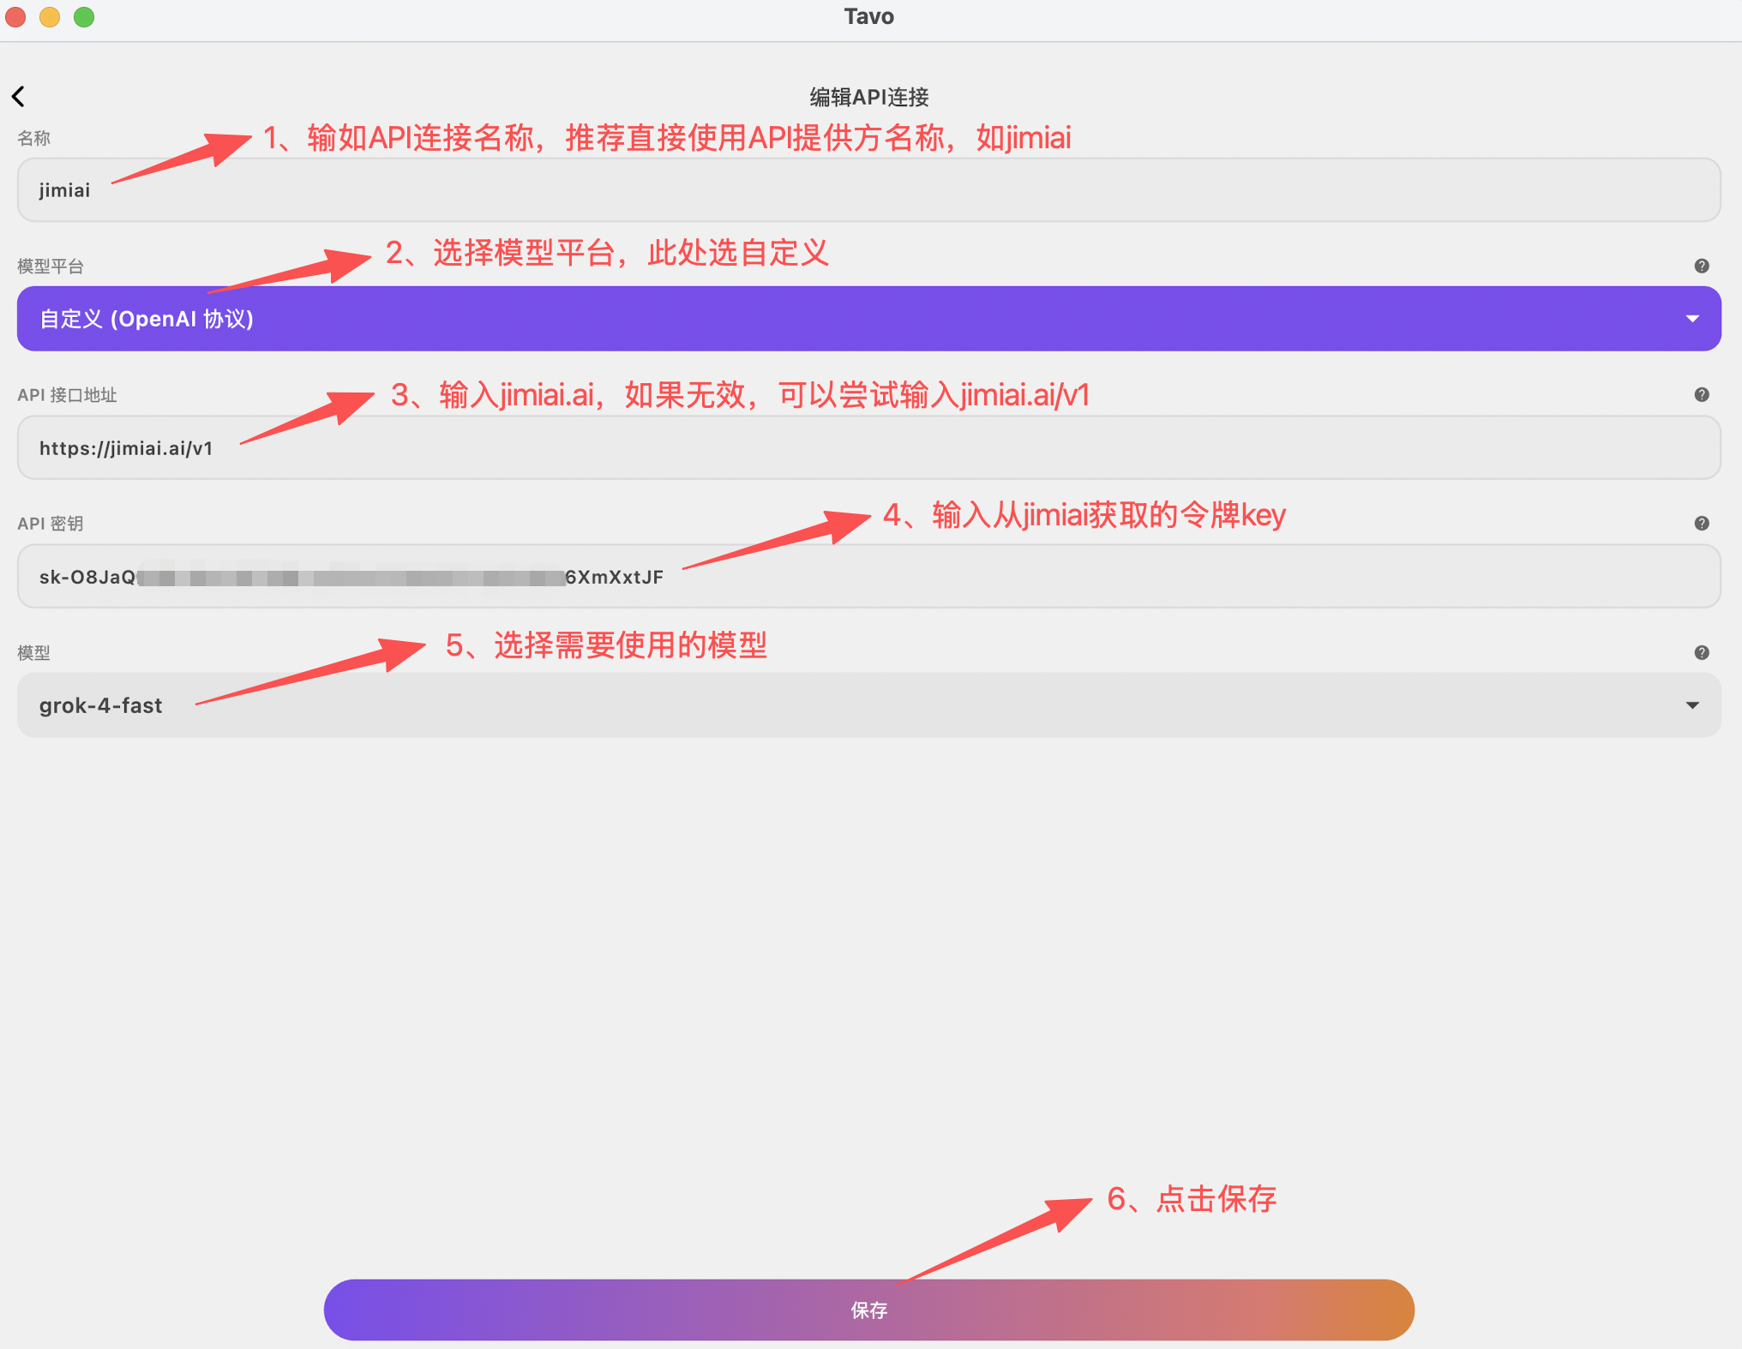Image resolution: width=1742 pixels, height=1349 pixels.
Task: Click the back arrow icon
Action: click(x=19, y=96)
